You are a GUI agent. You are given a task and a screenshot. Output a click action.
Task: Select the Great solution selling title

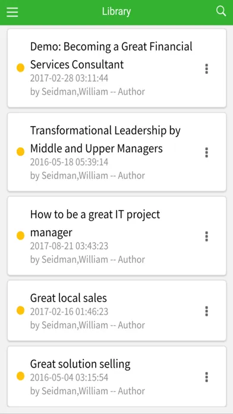click(x=80, y=364)
